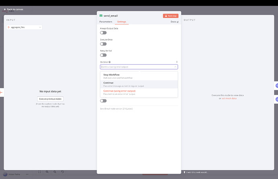Click the zoom out canvas icon
278x179 pixels.
(x=55, y=172)
